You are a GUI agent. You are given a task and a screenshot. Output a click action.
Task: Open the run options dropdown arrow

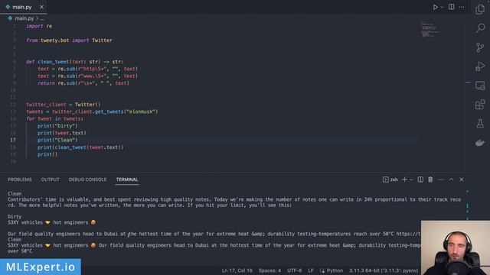[x=442, y=7]
